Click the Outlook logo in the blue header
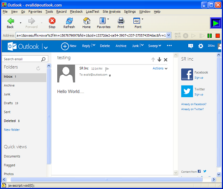 (x=23, y=46)
